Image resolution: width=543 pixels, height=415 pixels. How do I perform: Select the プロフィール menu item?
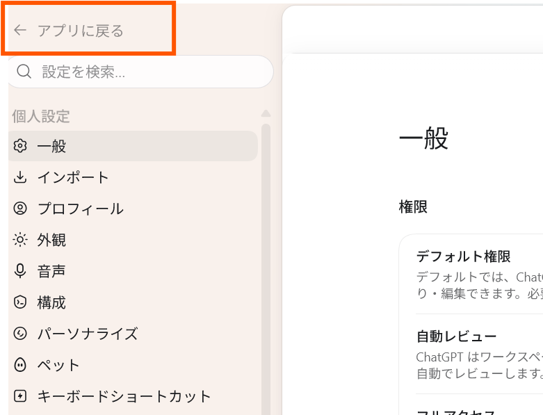pos(133,209)
